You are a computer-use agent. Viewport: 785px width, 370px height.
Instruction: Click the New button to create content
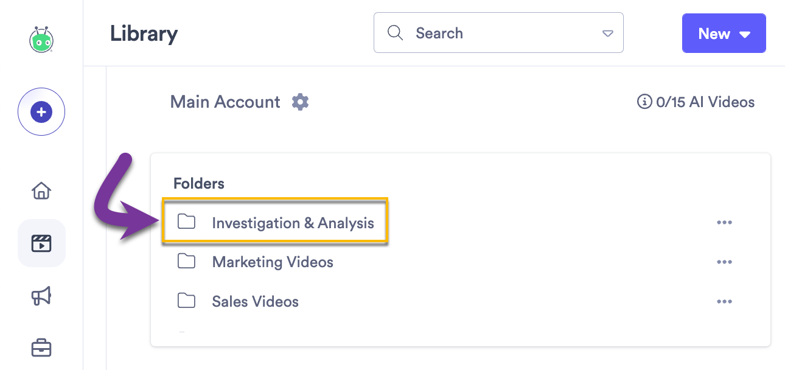click(715, 33)
